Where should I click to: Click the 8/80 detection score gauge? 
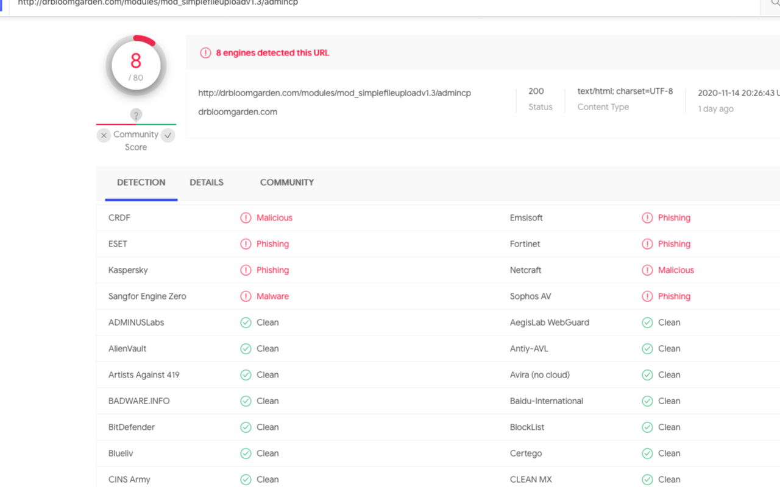(x=136, y=66)
